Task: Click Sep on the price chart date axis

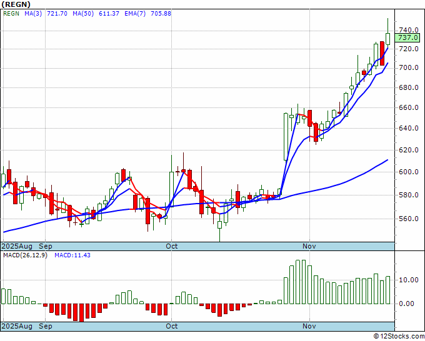Action: tap(45, 247)
